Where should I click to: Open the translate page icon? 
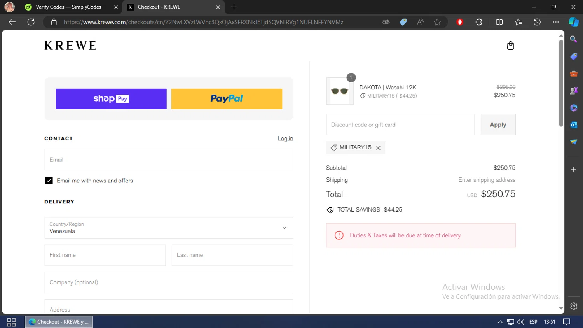[386, 22]
